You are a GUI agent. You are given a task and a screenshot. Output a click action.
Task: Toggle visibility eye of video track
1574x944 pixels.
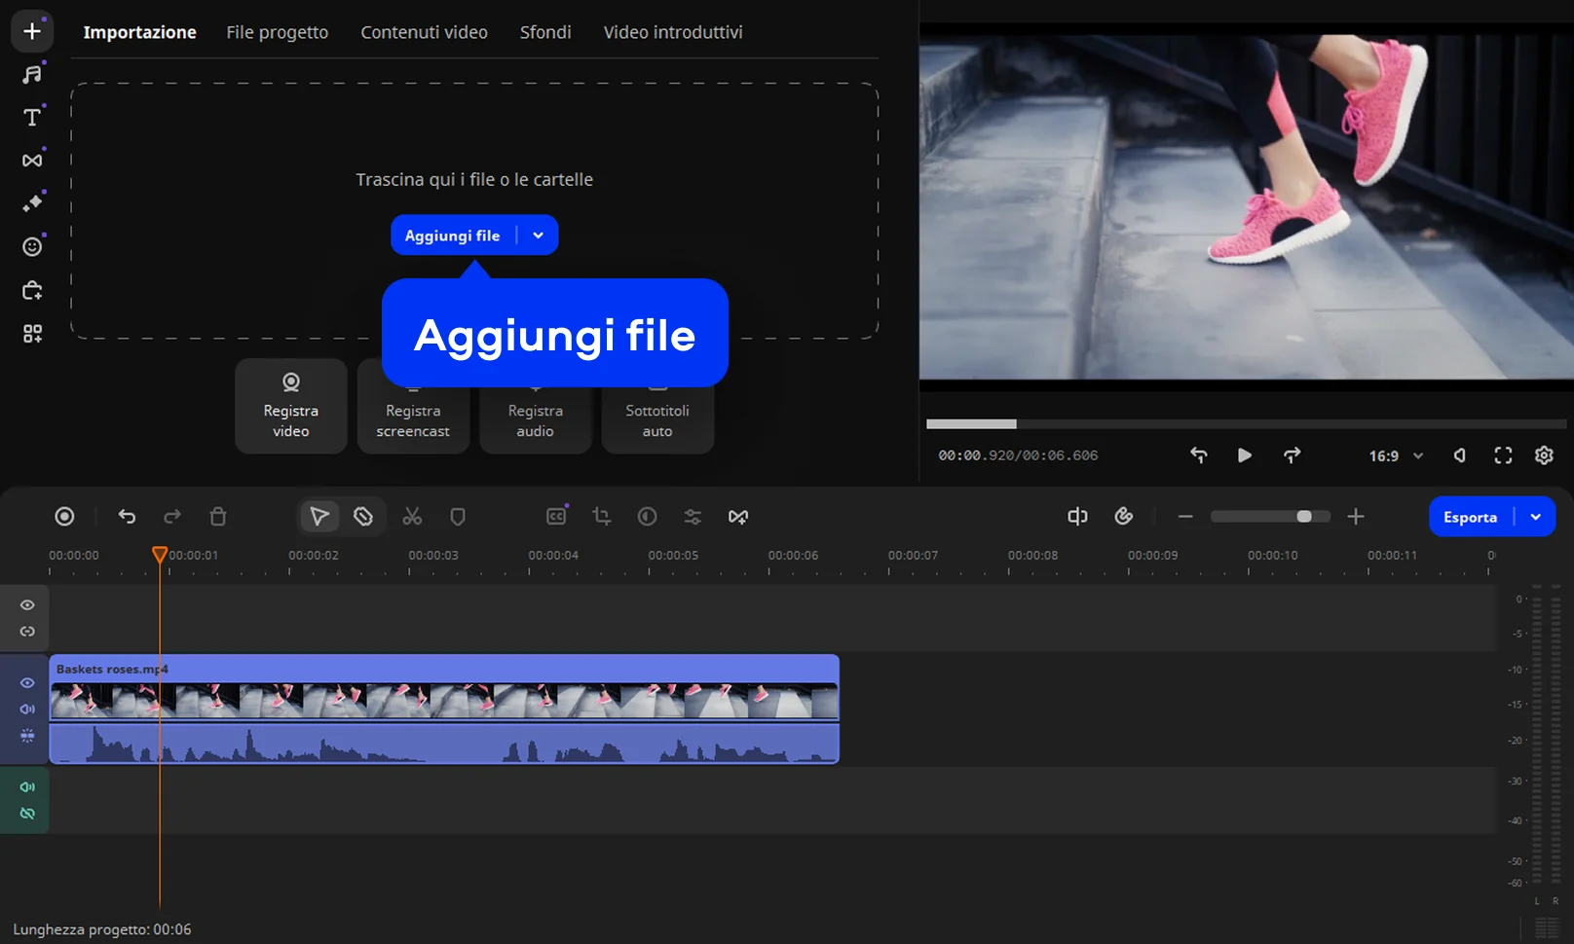[x=27, y=683]
